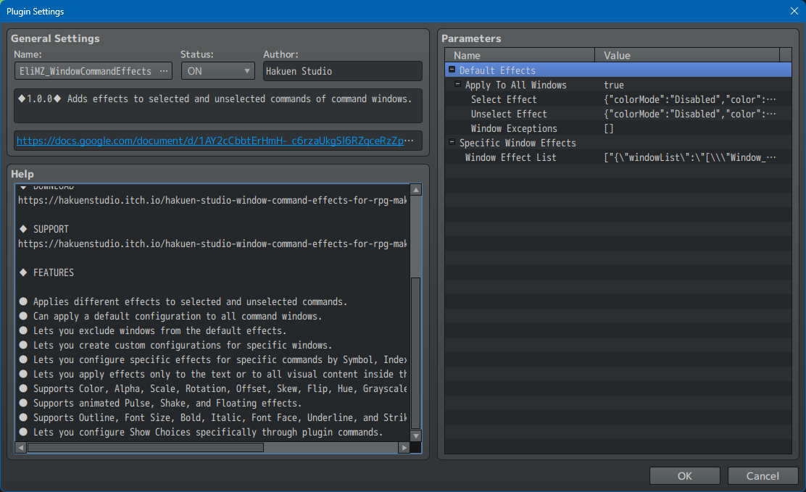This screenshot has width=806, height=492.
Task: Click 'Lets you create custom configurations' line
Action: pos(183,345)
